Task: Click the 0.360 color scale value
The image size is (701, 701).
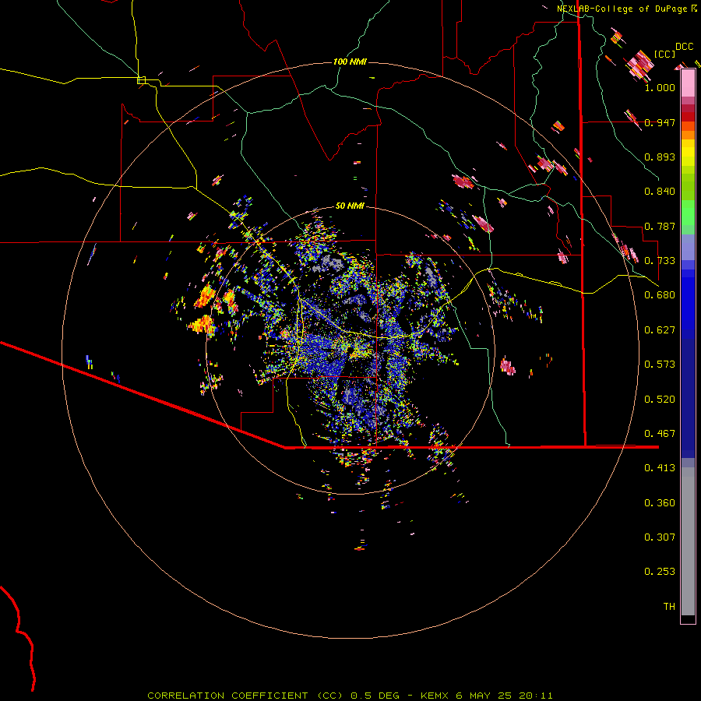Action: (660, 503)
